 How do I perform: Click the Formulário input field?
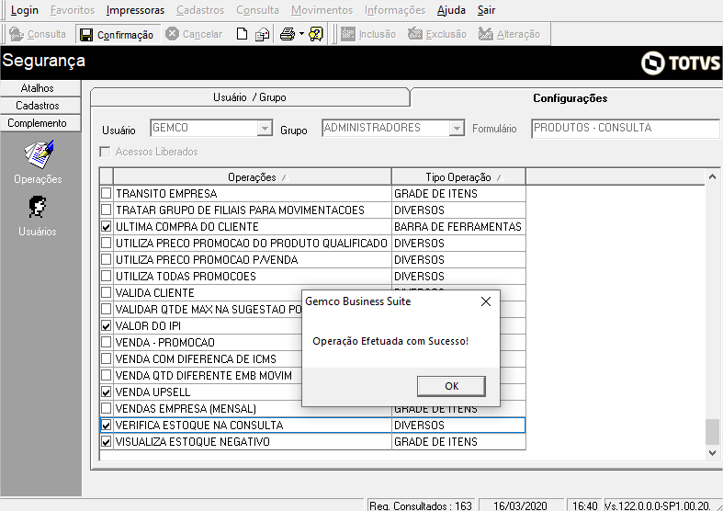pos(626,129)
